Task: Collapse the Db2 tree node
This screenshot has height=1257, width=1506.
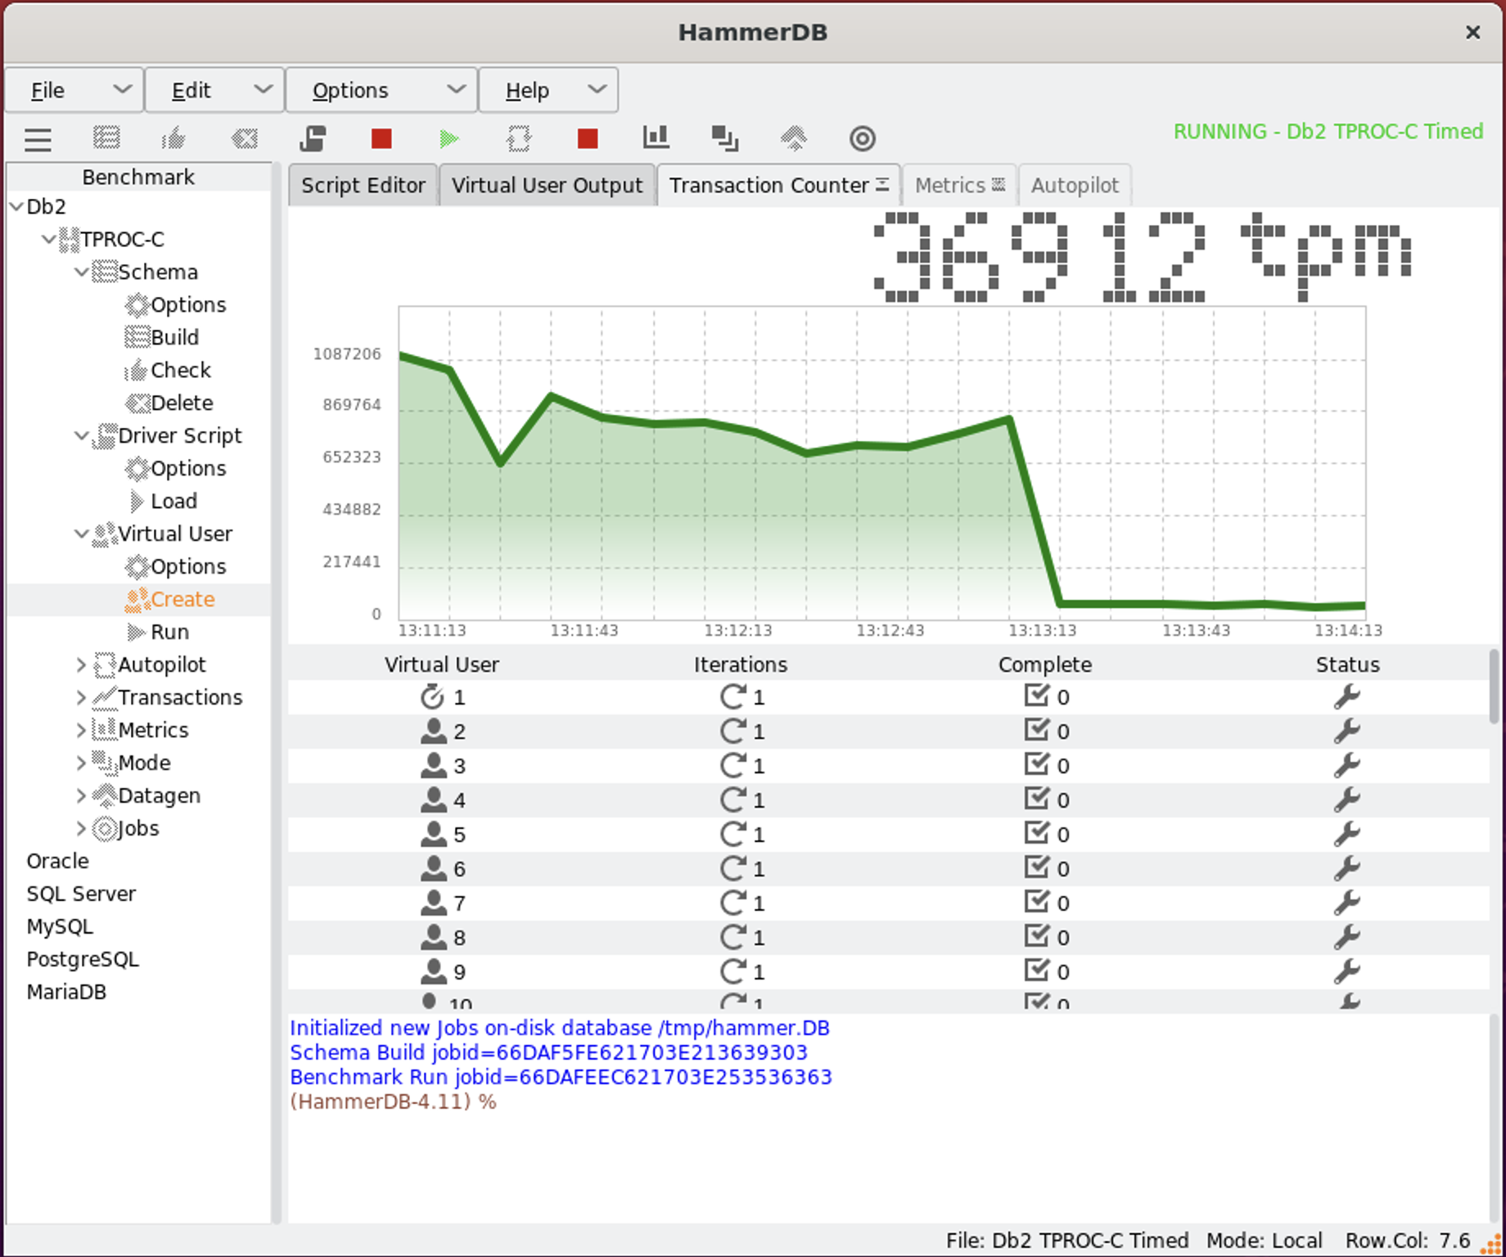Action: pos(16,206)
